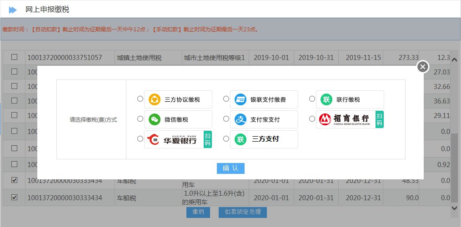
Task: Click the 2019-10-31 date cell
Action: tap(316, 58)
